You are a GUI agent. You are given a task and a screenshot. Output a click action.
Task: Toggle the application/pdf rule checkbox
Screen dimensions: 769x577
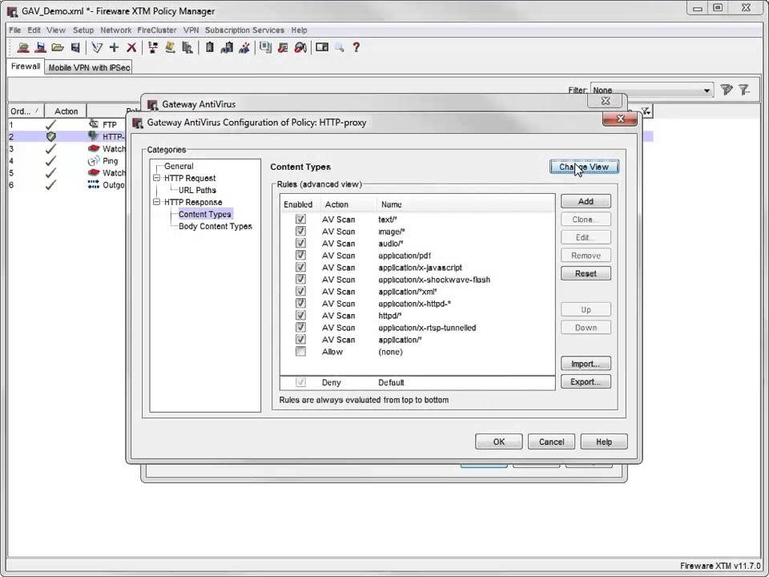point(300,255)
